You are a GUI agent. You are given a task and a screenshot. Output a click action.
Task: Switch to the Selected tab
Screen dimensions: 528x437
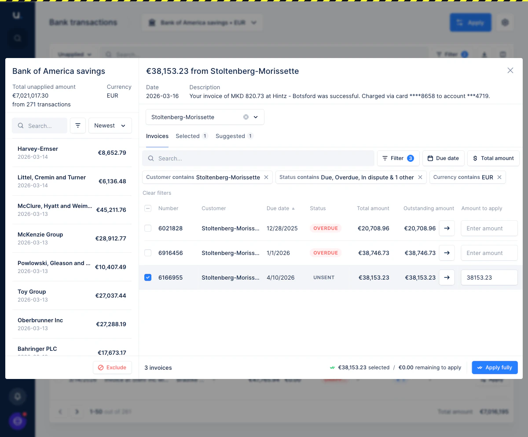[x=192, y=136]
